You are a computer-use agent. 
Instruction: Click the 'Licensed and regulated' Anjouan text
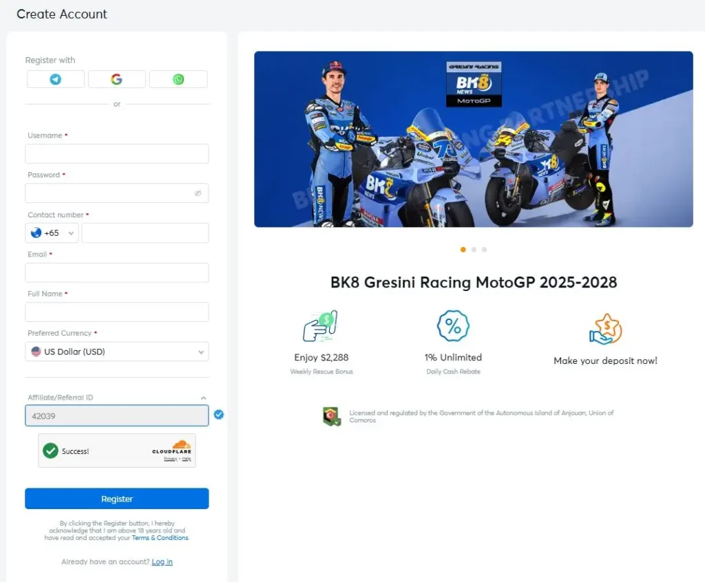481,416
